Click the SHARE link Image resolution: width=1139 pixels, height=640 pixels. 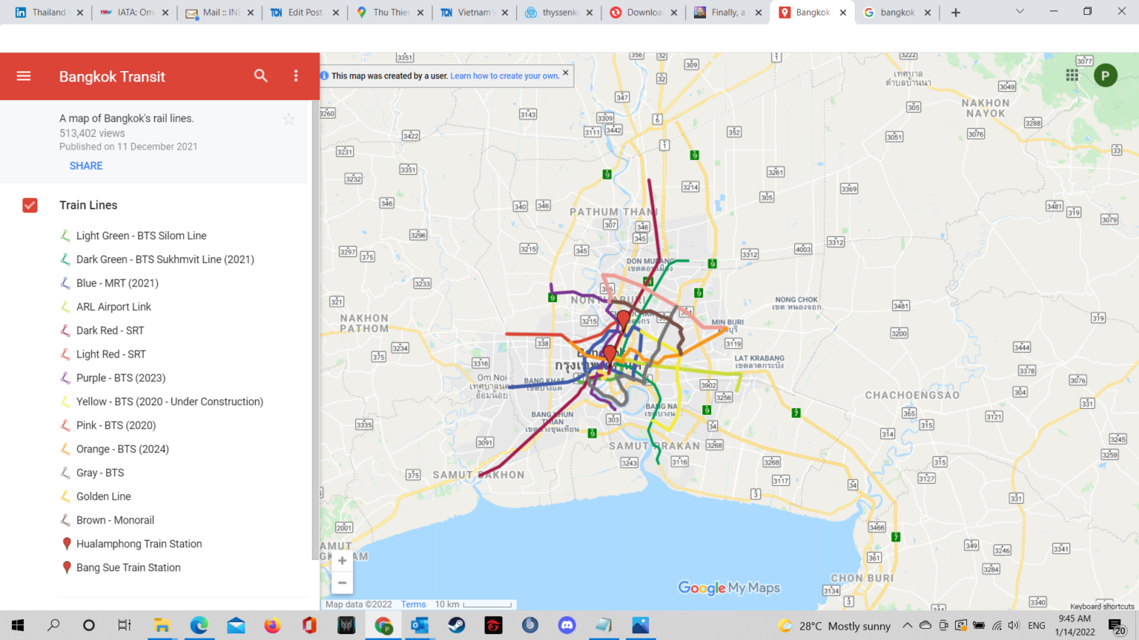point(85,165)
